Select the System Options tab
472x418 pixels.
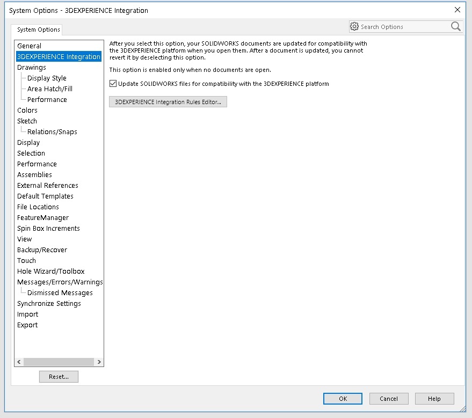tap(38, 30)
